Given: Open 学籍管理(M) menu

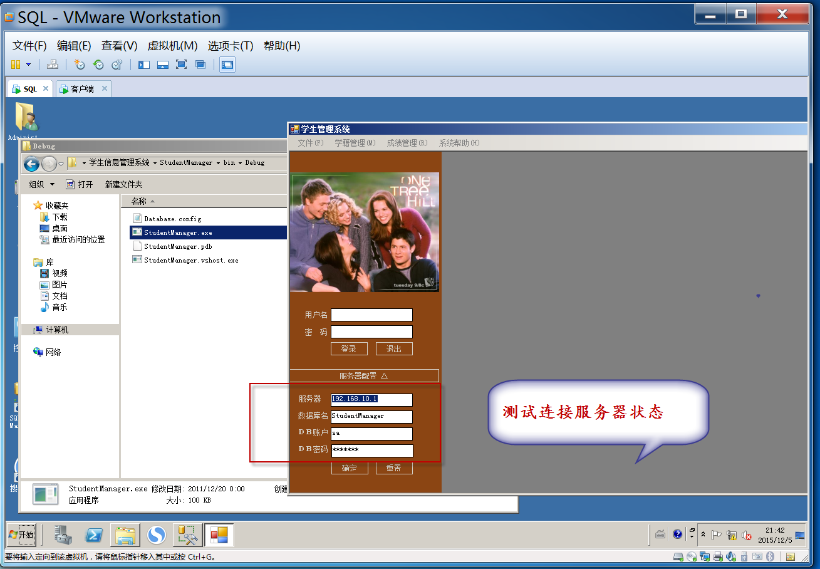Looking at the screenshot, I should pyautogui.click(x=355, y=143).
